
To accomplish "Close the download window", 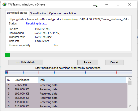I will (x=129, y=4).
